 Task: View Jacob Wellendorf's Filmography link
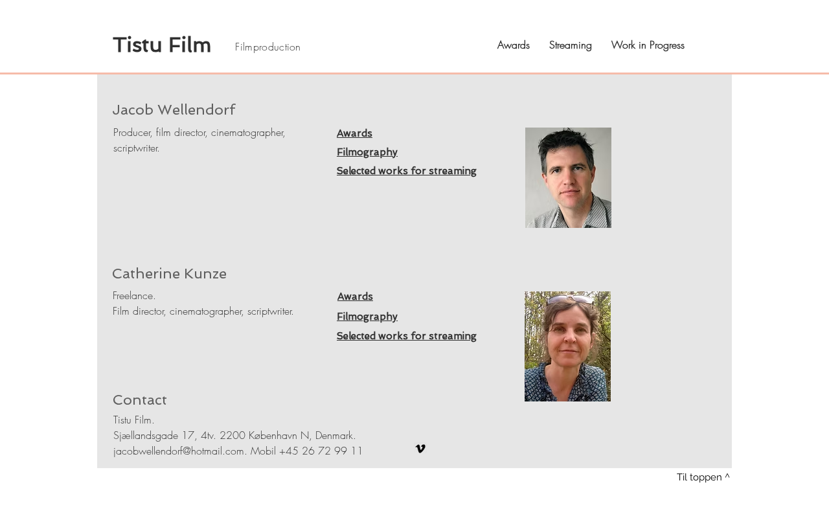pyautogui.click(x=367, y=152)
